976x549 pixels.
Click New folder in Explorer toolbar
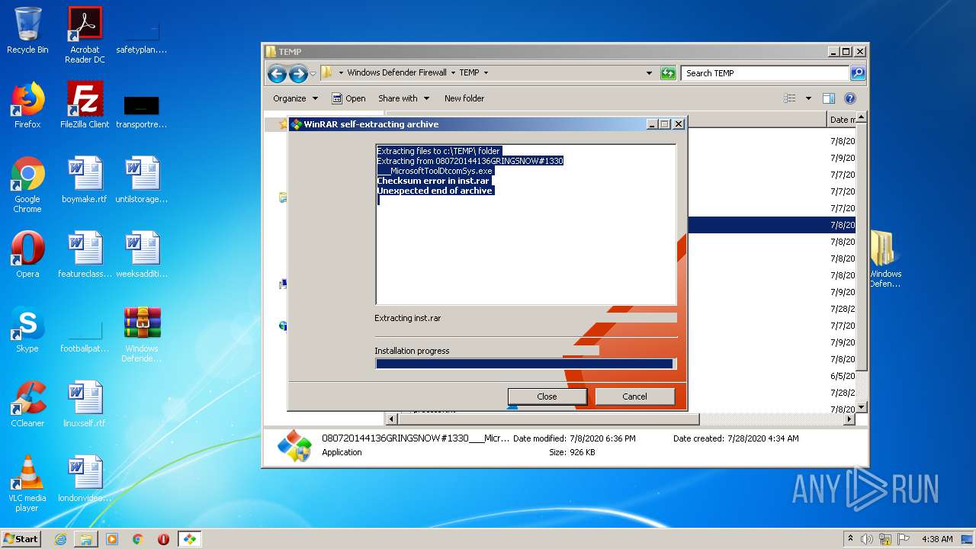point(464,98)
